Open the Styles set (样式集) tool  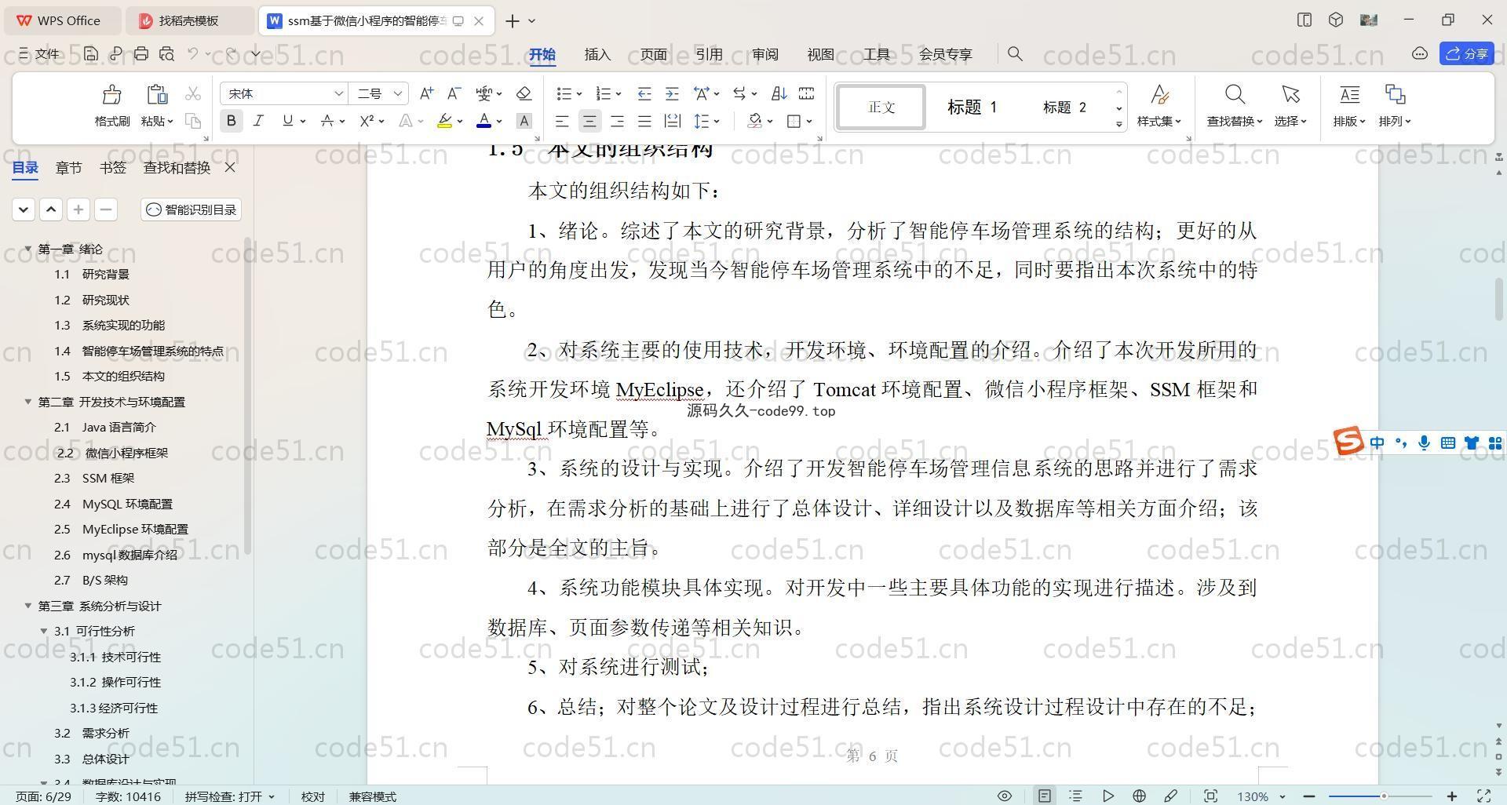tap(1159, 105)
